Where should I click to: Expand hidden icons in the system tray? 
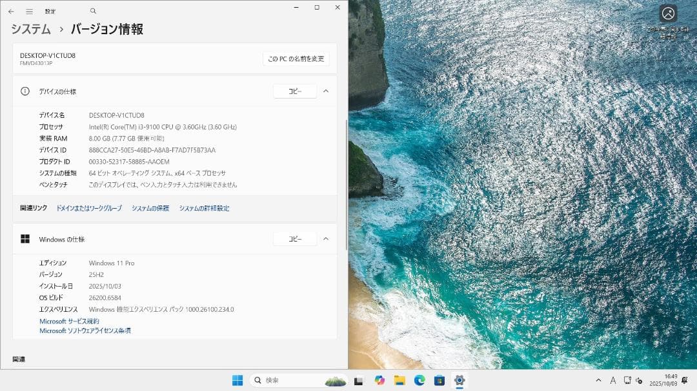point(599,380)
